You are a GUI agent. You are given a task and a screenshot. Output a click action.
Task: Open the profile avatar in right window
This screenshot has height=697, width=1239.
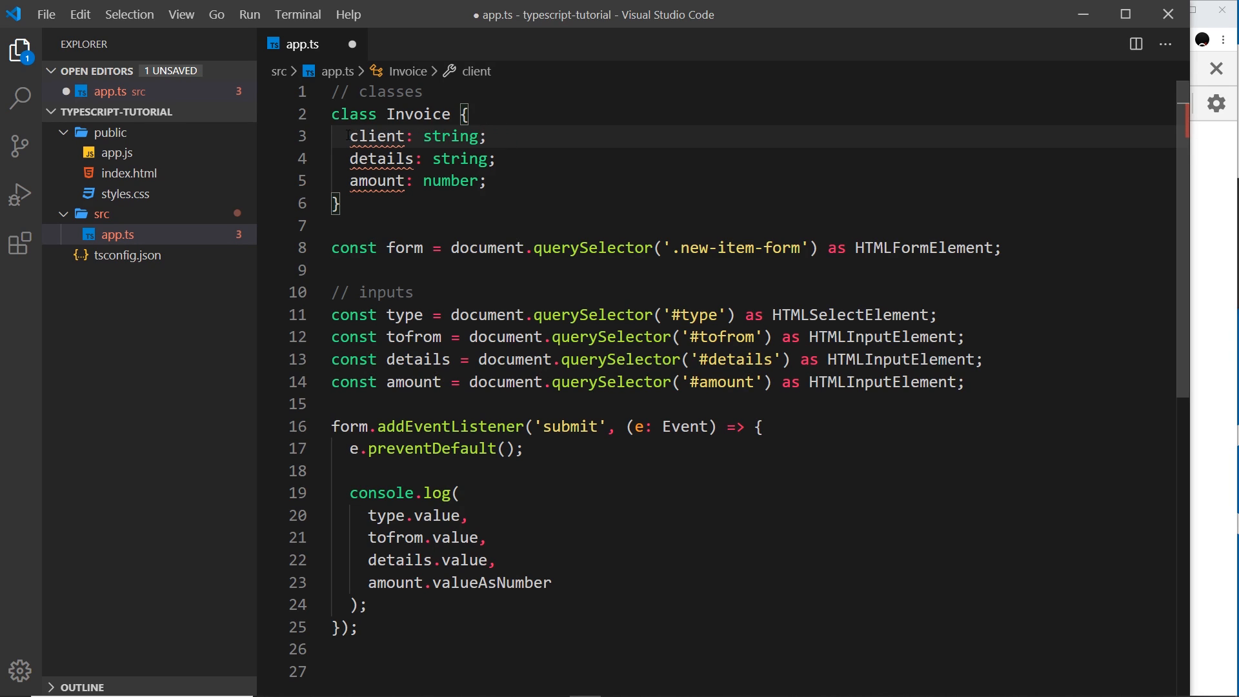[1202, 39]
